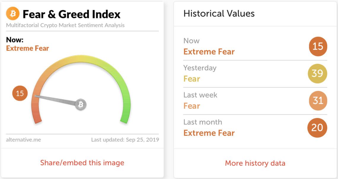Click the Extreme Fear text under Now:
Image resolution: width=338 pixels, height=179 pixels.
pyautogui.click(x=28, y=48)
